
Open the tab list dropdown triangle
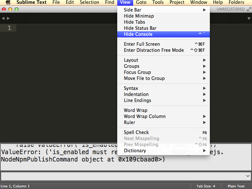tap(249, 19)
